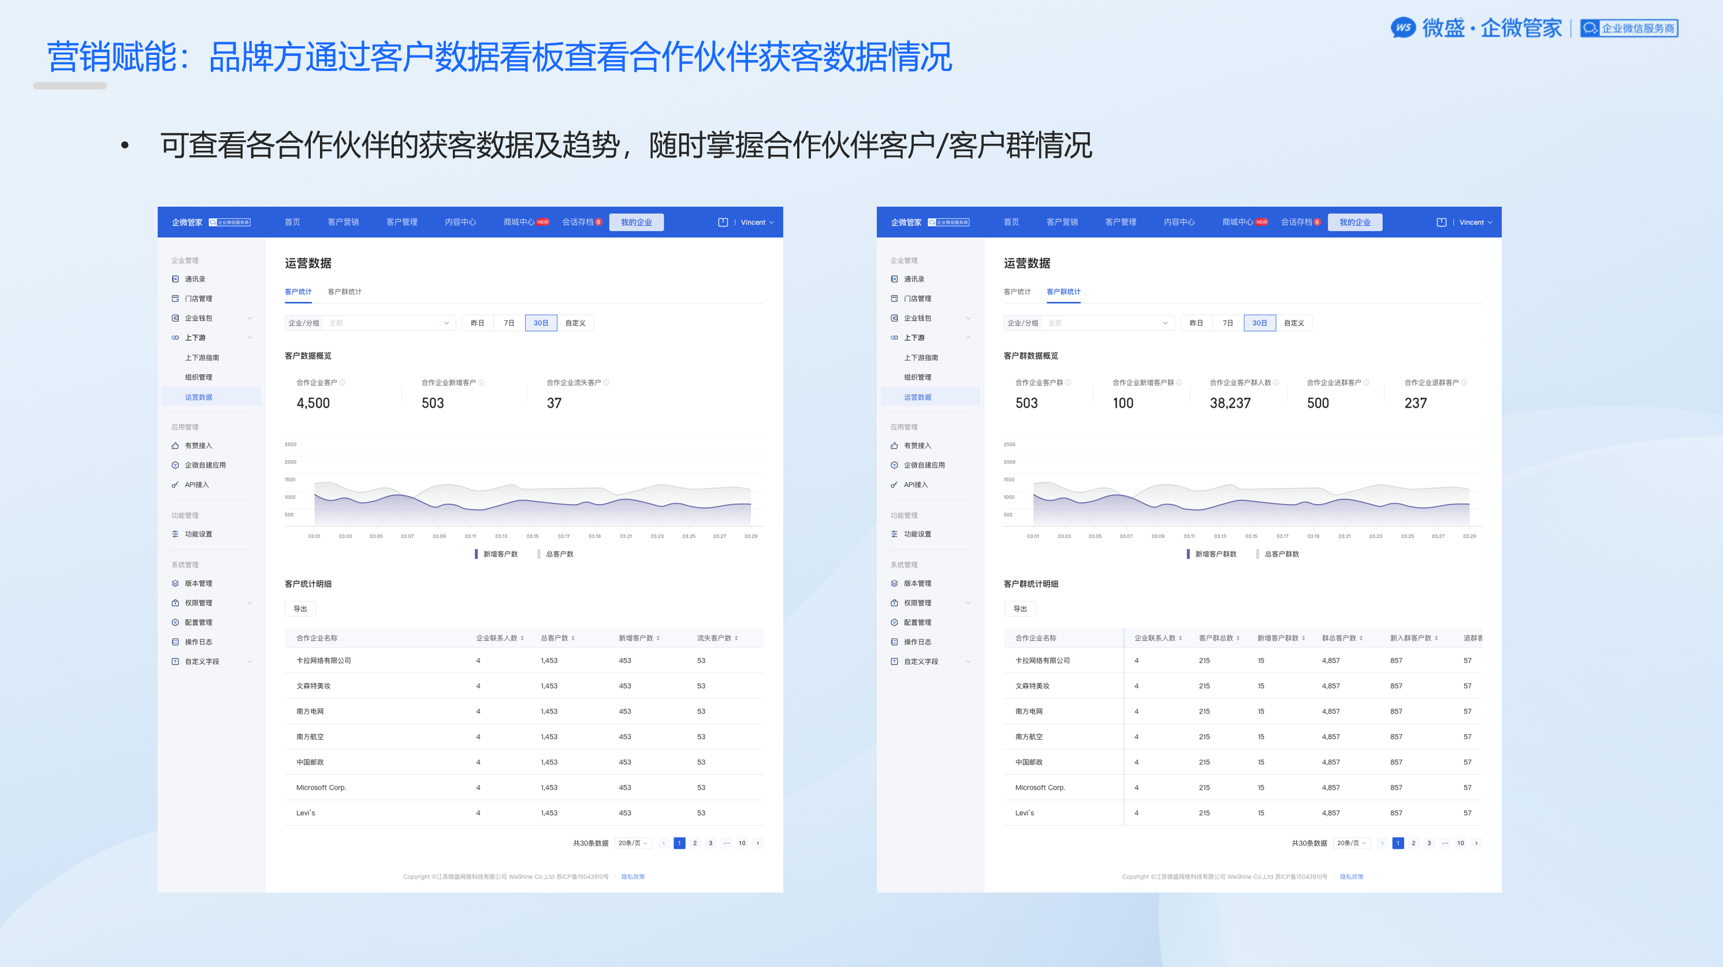Click API接入 icon in left dashboard
Image resolution: width=1723 pixels, height=967 pixels.
(175, 485)
